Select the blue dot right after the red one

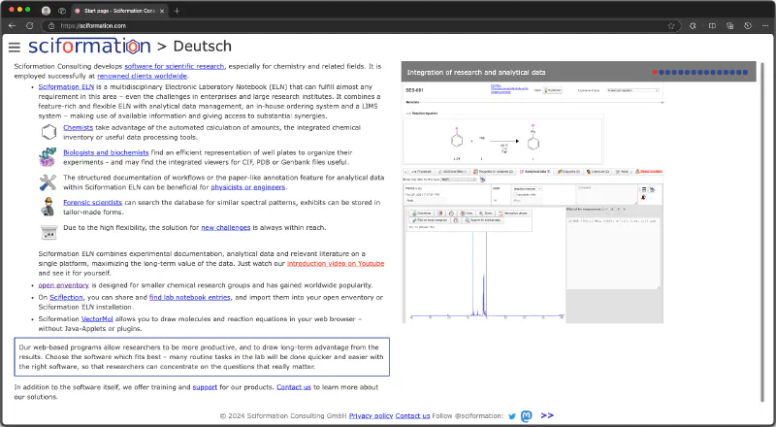[662, 73]
